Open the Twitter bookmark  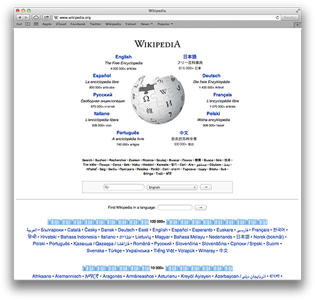95,24
